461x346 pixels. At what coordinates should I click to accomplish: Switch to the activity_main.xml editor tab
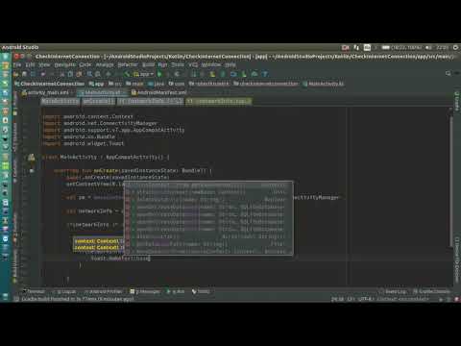(45, 92)
